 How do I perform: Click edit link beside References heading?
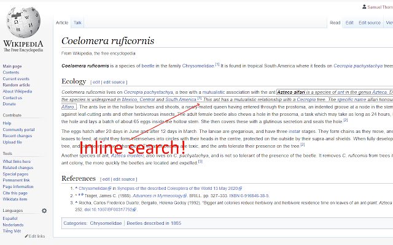click(106, 179)
